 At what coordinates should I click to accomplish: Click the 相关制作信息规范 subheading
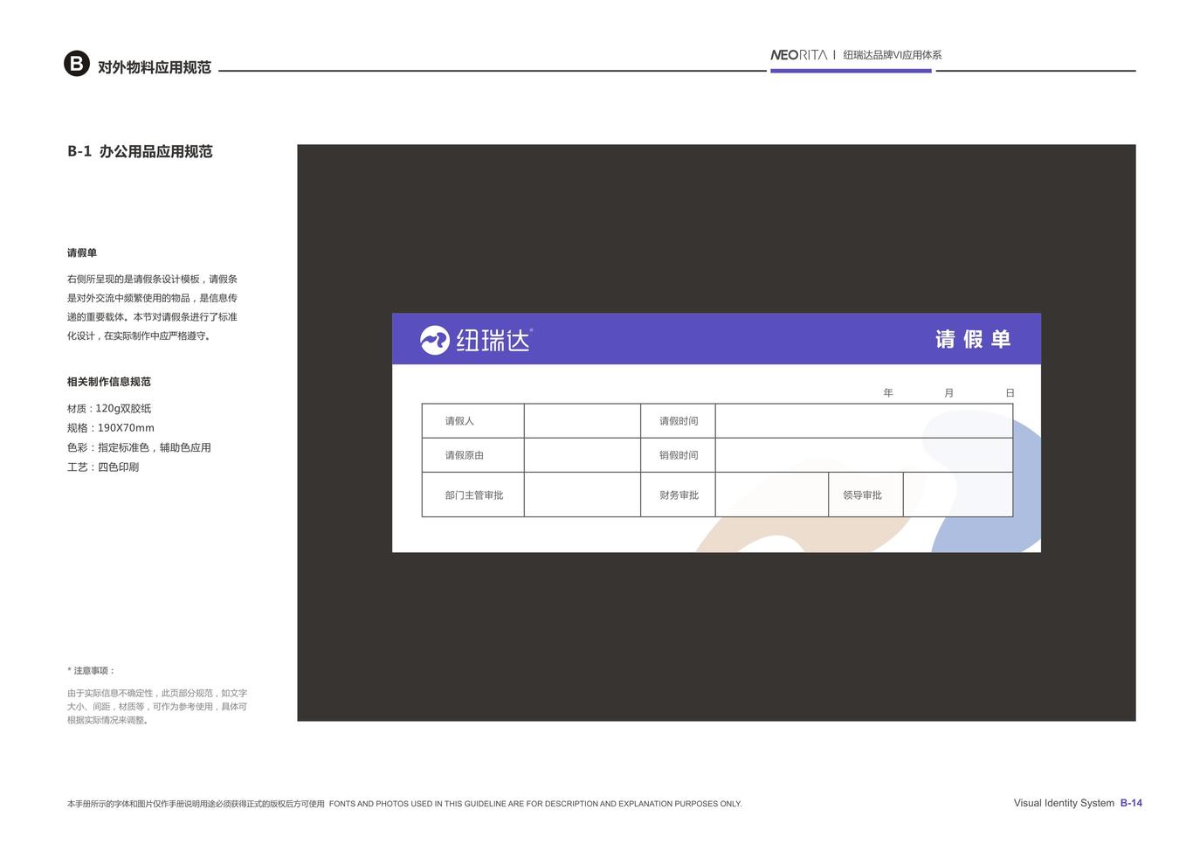point(109,382)
